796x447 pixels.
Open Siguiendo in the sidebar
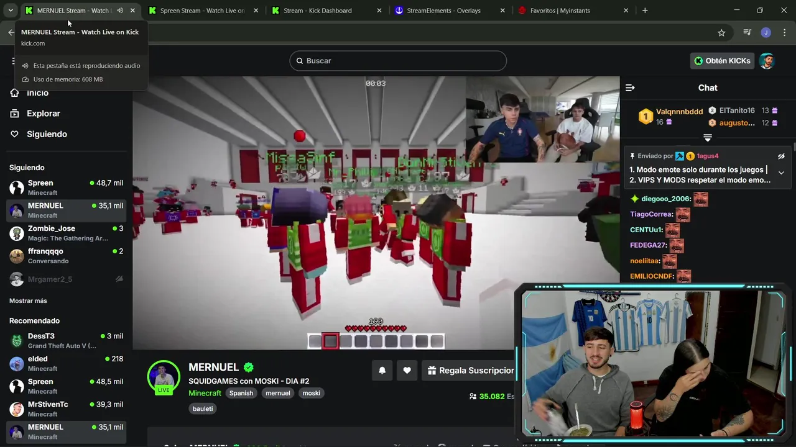(47, 134)
